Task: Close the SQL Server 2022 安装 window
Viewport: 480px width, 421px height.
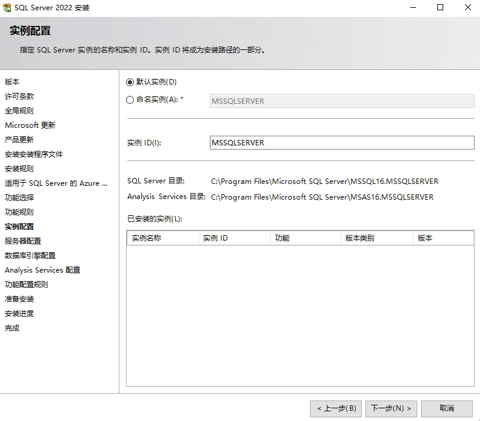Action: coord(468,8)
